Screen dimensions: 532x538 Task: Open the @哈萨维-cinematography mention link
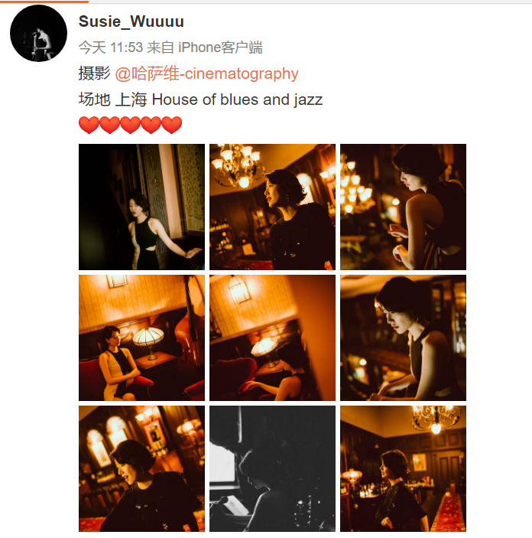point(206,73)
